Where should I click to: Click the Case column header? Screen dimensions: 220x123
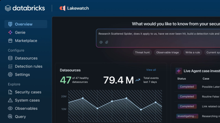(x=206, y=79)
